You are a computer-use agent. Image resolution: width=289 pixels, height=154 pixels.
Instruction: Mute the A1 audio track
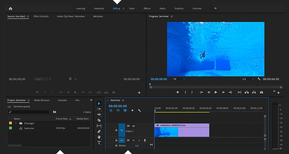click(x=134, y=140)
